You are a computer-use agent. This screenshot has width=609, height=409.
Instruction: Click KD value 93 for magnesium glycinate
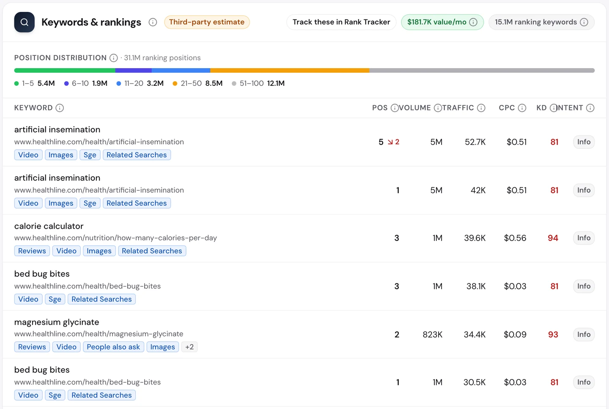[x=553, y=335]
